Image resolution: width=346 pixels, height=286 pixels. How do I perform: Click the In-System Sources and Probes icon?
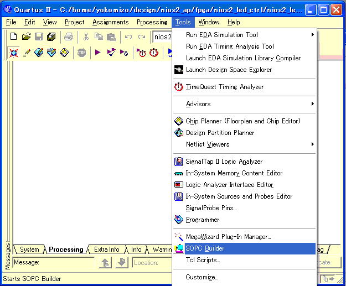tap(179, 196)
